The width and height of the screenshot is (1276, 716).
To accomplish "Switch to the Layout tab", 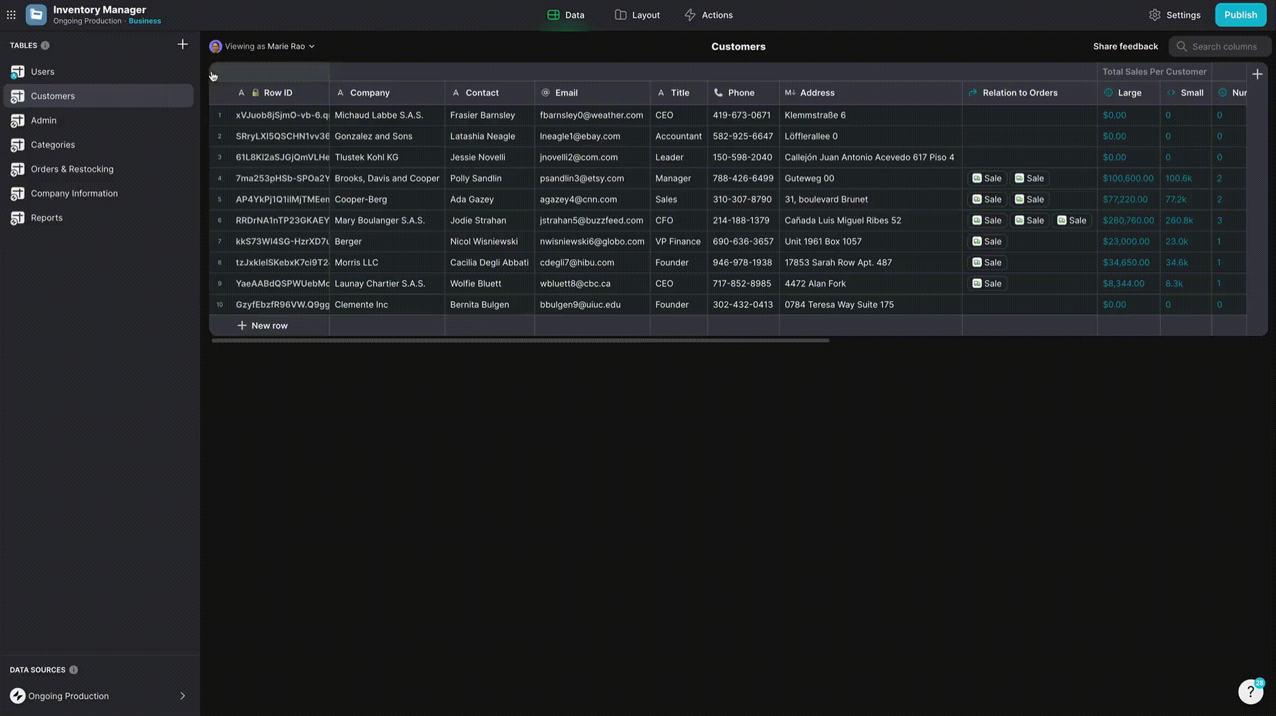I will 637,15.
